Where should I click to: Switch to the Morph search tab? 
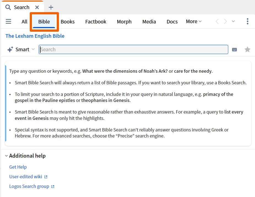coord(124,21)
